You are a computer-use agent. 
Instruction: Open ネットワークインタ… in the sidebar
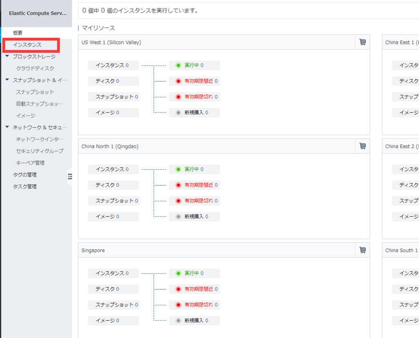pyautogui.click(x=40, y=139)
